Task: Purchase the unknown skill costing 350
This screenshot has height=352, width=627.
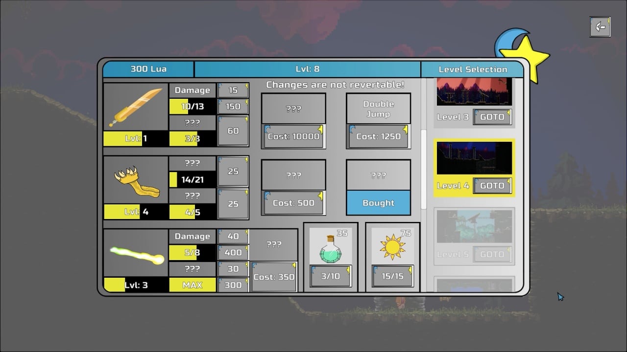Action: tap(273, 277)
